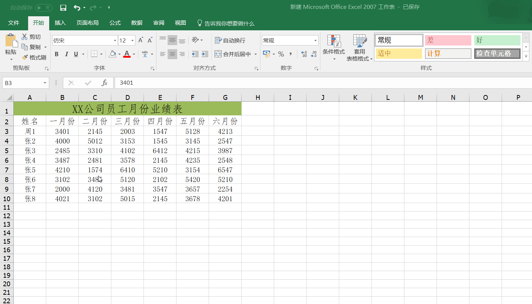532x304 pixels.
Task: Click the accounting number format currency icon
Action: coord(267,54)
